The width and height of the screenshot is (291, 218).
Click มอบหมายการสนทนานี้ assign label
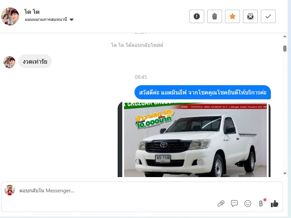[46, 19]
